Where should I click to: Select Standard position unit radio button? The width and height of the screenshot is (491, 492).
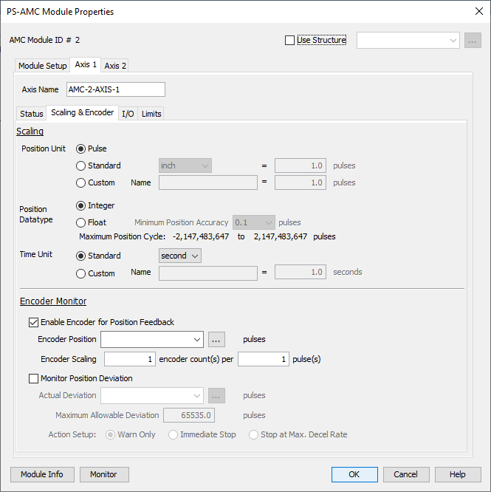[x=81, y=165]
